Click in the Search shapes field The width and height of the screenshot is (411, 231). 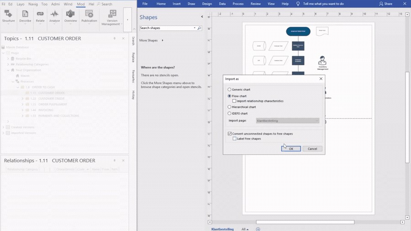coord(166,28)
